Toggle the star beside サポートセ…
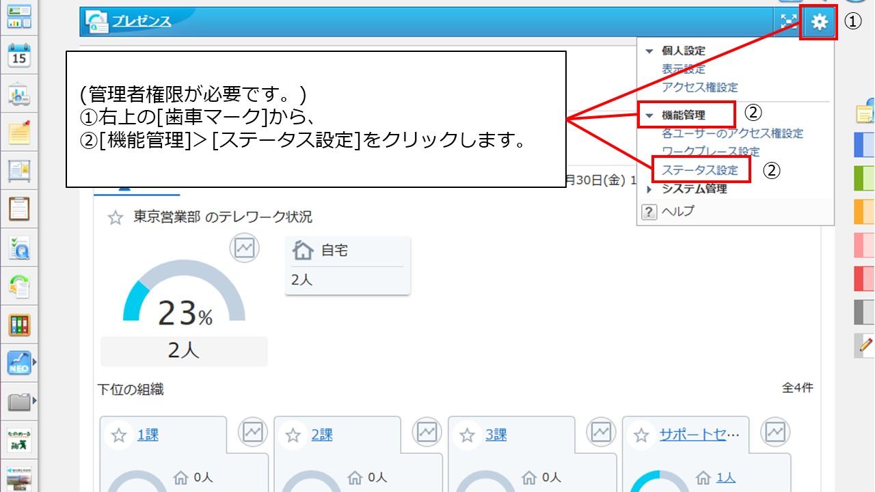Image resolution: width=875 pixels, height=492 pixels. pos(641,434)
